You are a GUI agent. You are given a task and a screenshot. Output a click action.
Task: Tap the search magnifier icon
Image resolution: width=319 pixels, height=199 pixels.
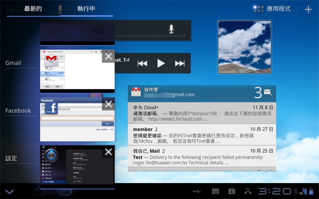click(x=10, y=9)
